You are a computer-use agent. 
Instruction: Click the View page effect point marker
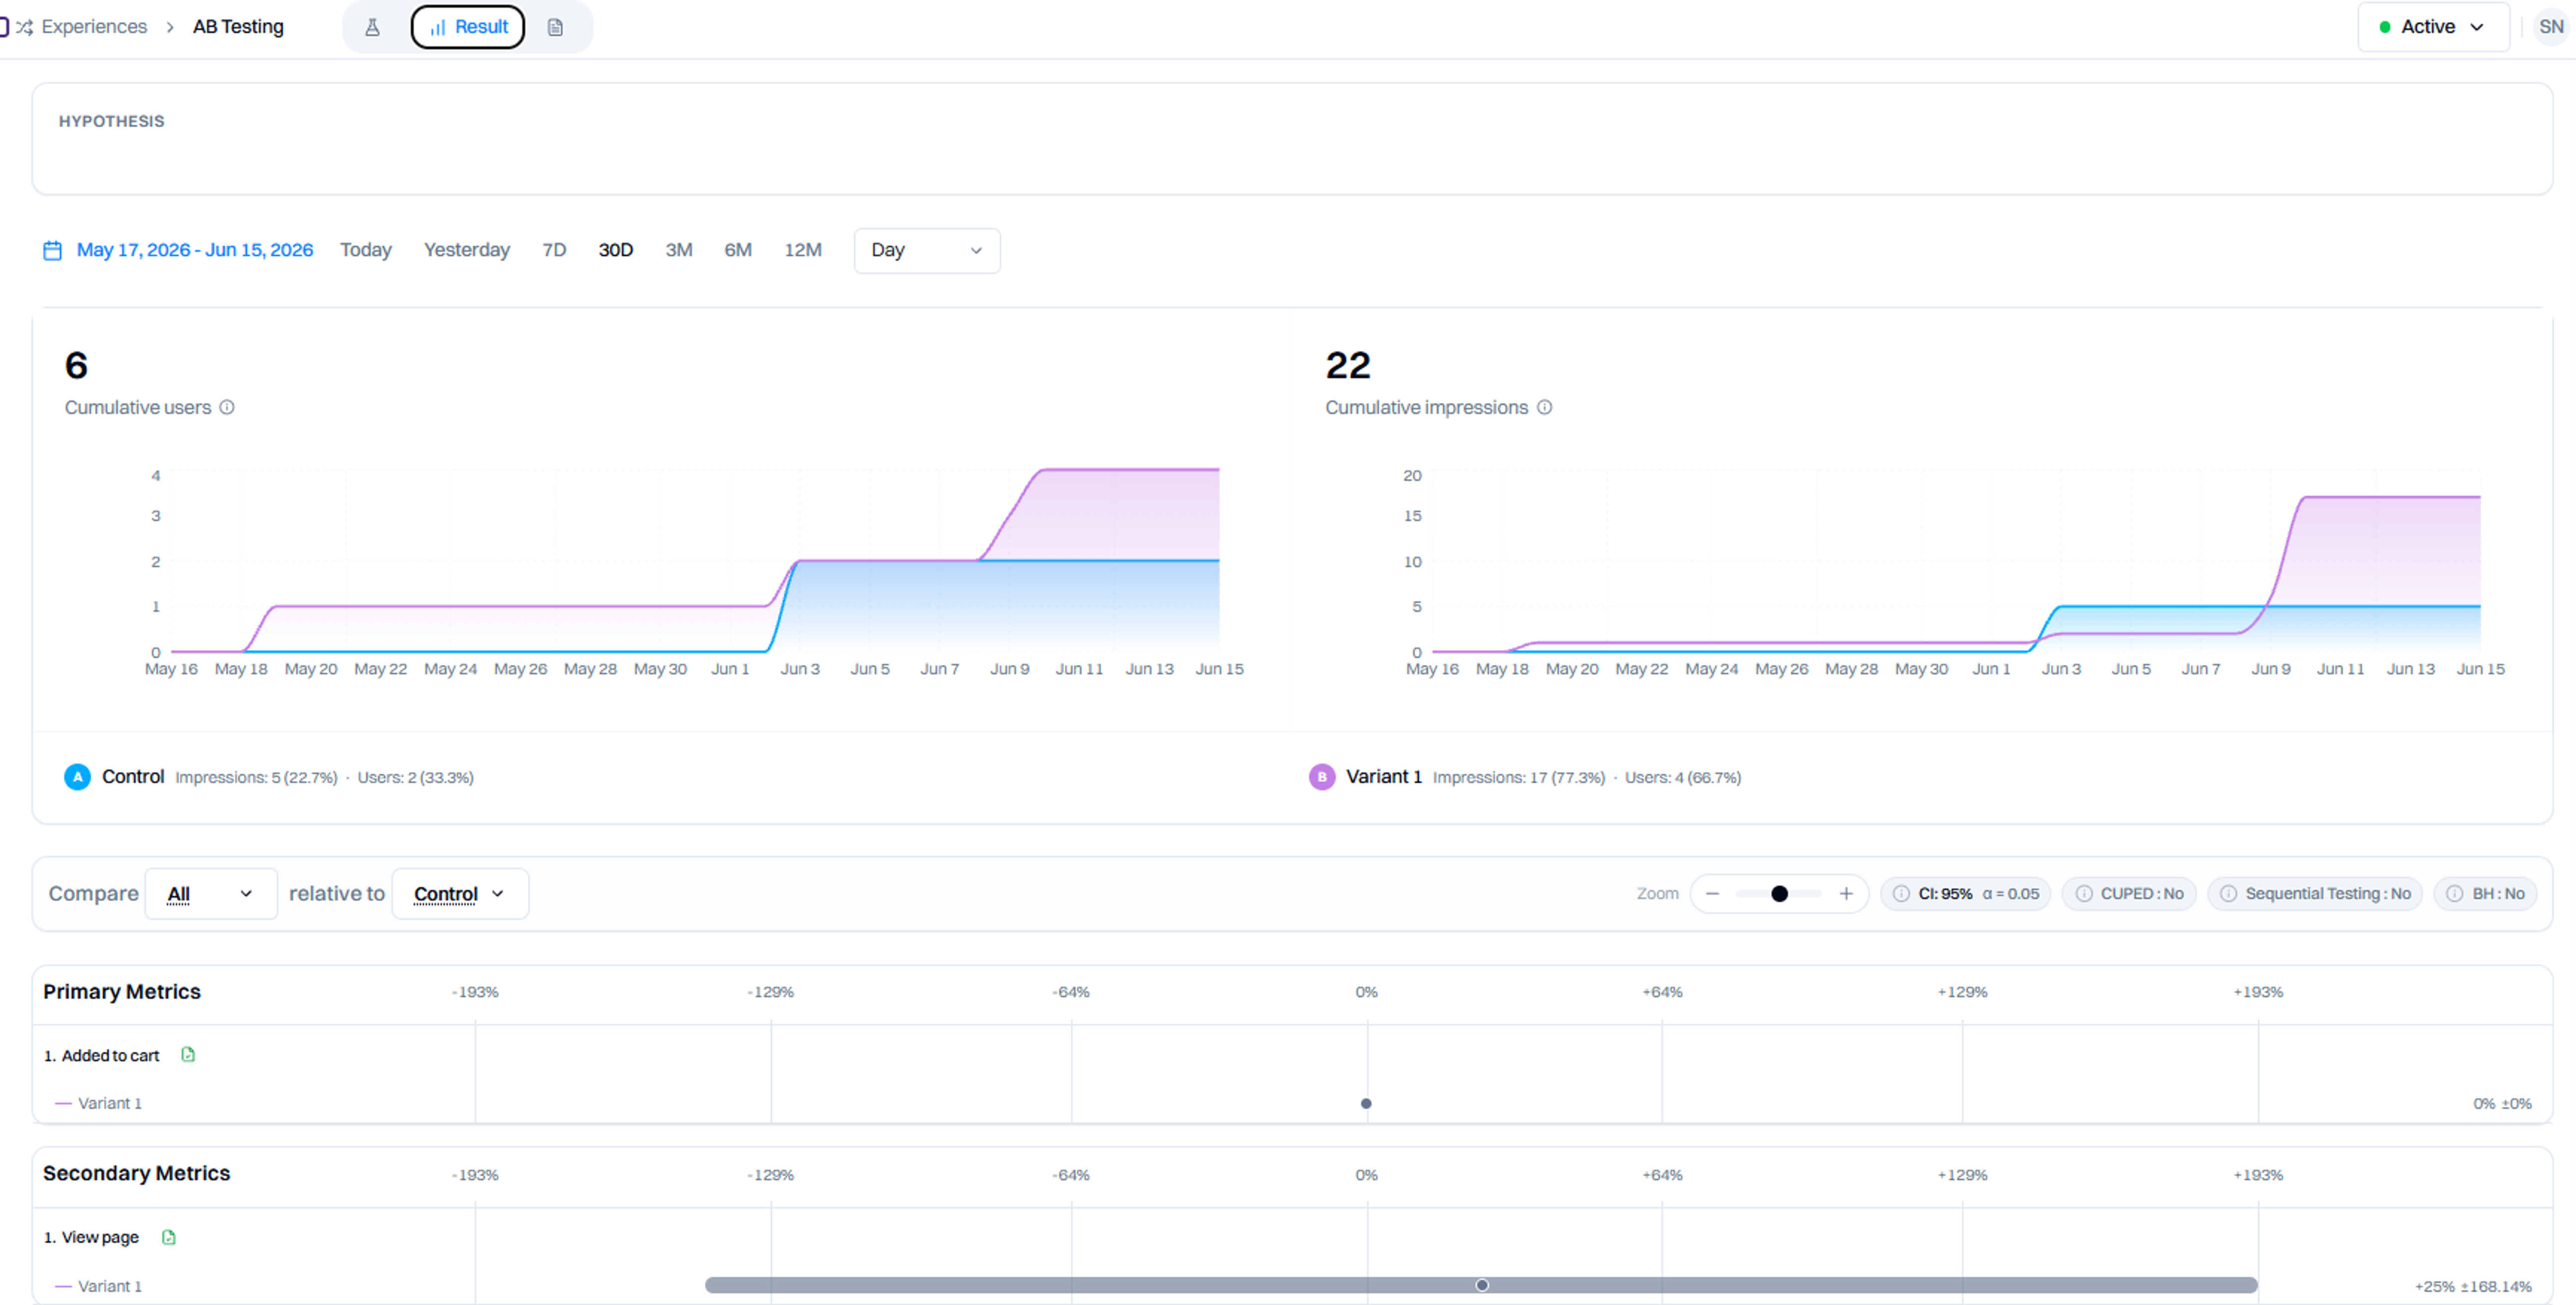pyautogui.click(x=1482, y=1286)
